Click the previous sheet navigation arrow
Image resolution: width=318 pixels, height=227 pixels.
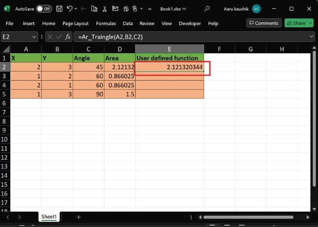pos(8,217)
